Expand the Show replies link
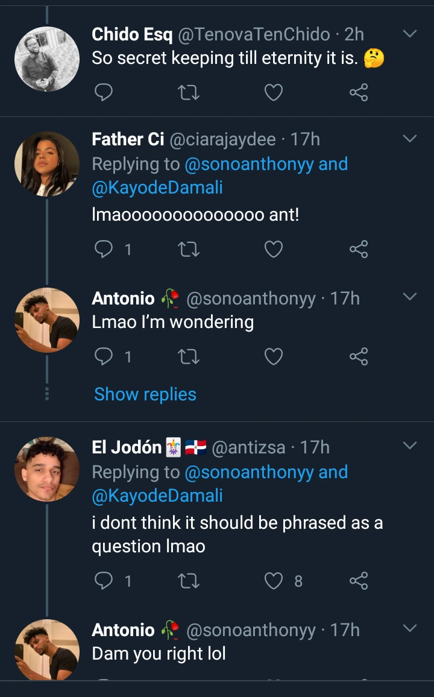Image resolution: width=434 pixels, height=697 pixels. [x=145, y=394]
